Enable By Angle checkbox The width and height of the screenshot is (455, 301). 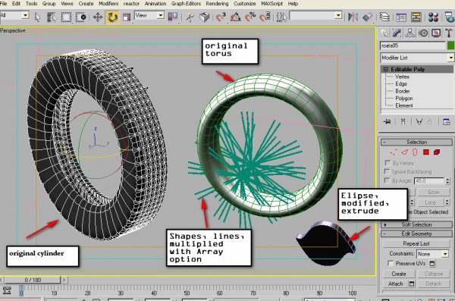click(x=387, y=180)
